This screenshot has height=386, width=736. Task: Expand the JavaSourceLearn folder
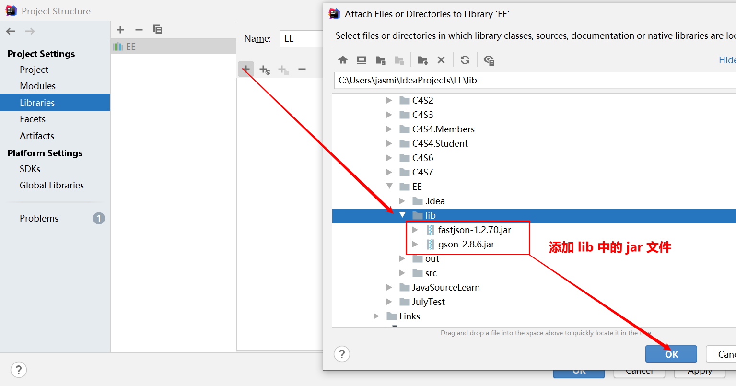point(389,287)
